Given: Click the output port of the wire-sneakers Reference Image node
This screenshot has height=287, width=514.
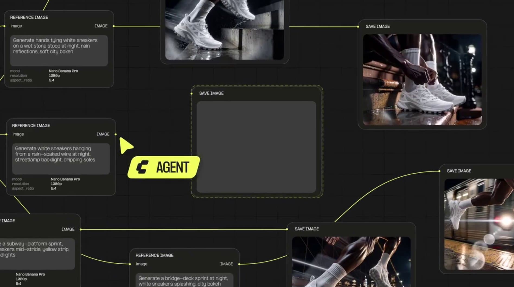Looking at the screenshot, I should click(x=116, y=134).
